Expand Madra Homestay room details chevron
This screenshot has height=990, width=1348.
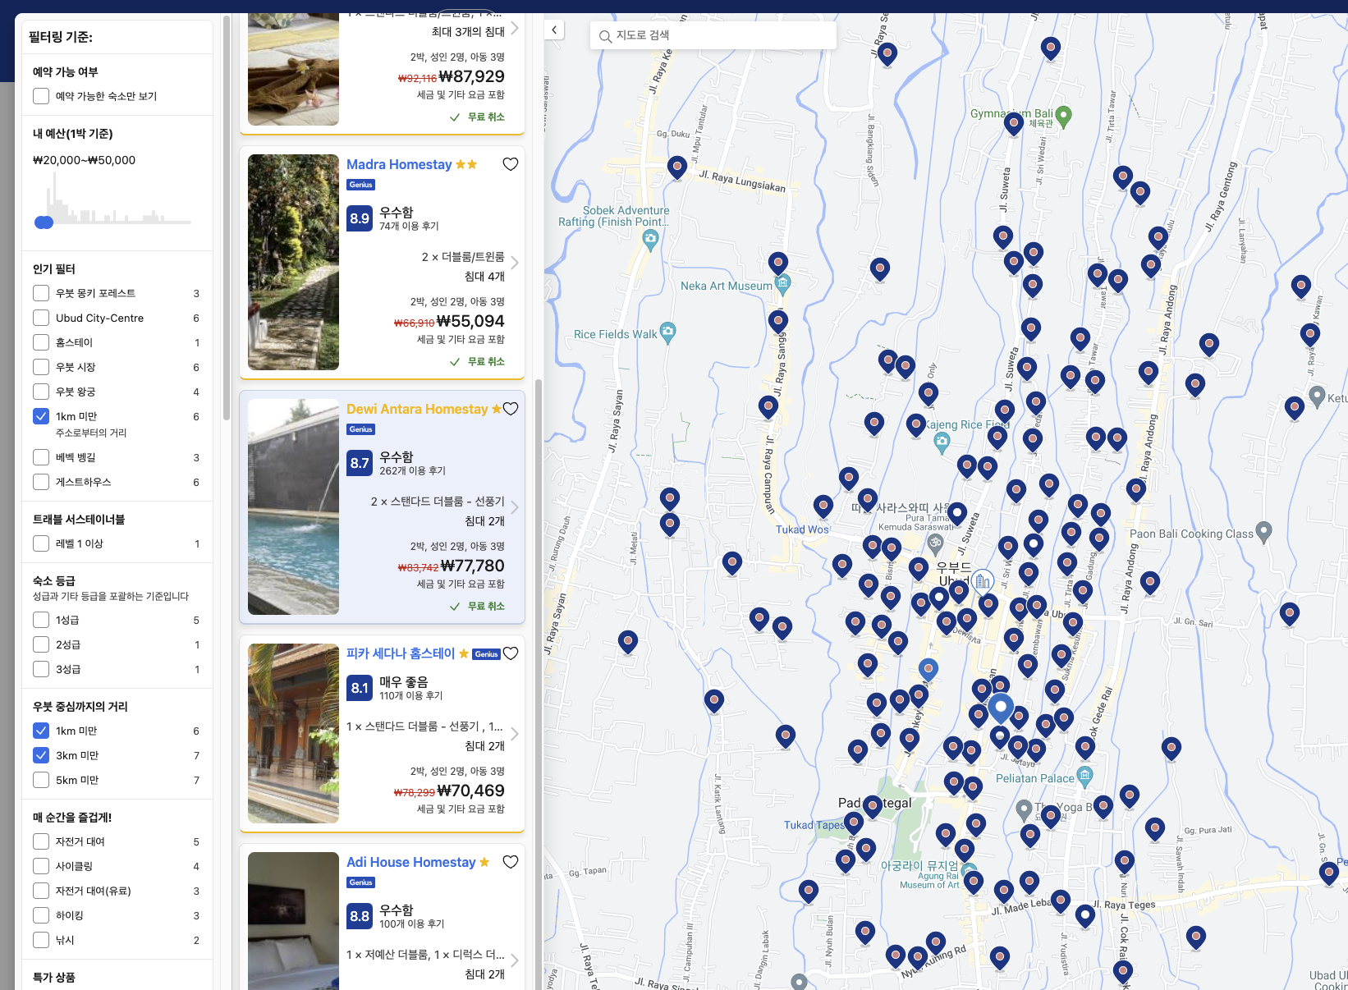515,263
